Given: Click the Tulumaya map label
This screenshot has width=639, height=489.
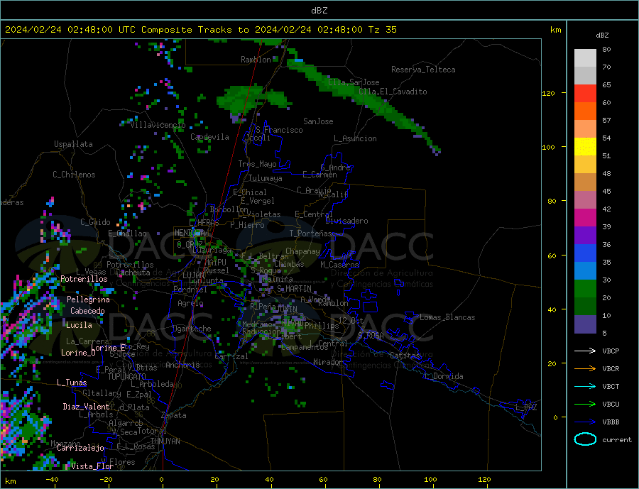Looking at the screenshot, I should click(x=266, y=178).
